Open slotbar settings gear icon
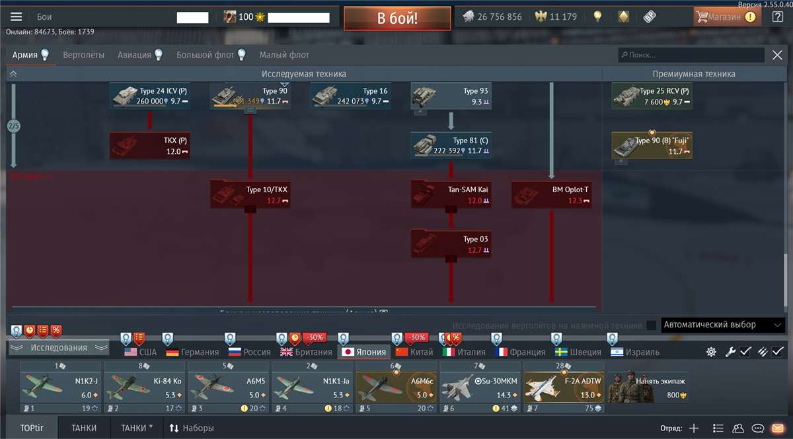 [x=711, y=352]
